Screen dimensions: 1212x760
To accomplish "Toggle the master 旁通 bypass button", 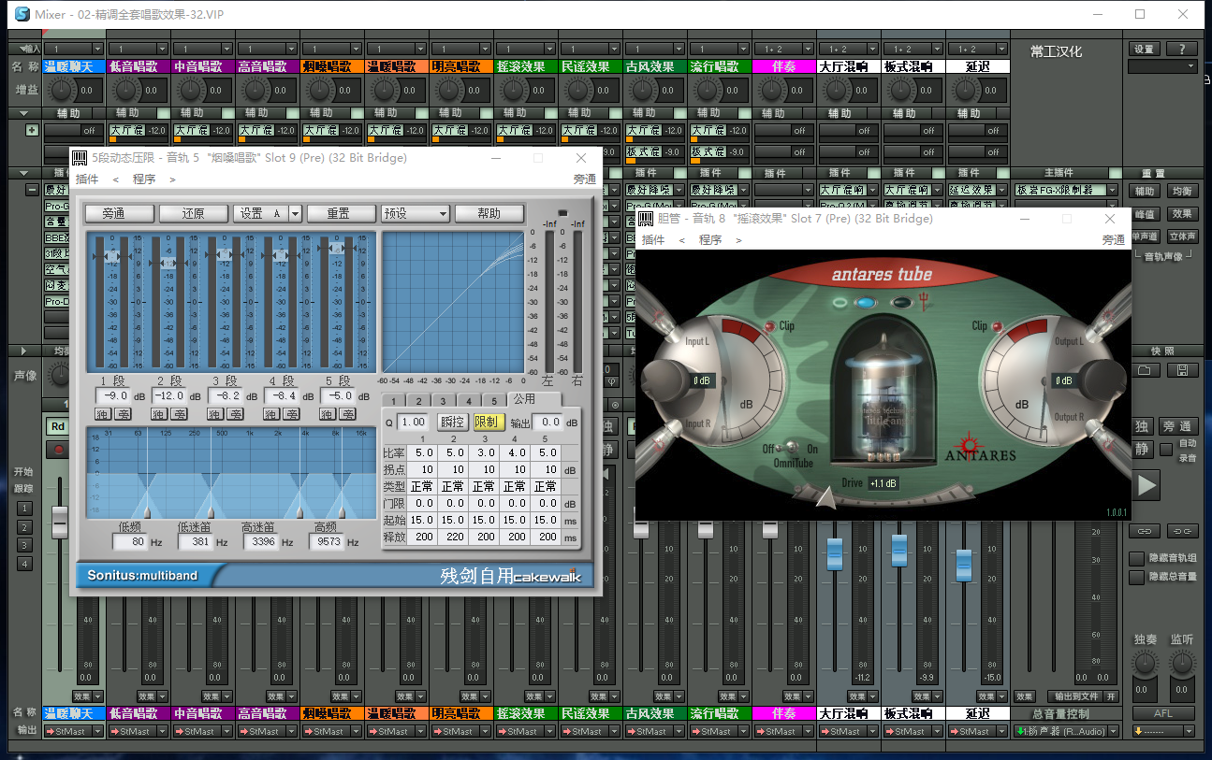I will tap(1177, 426).
